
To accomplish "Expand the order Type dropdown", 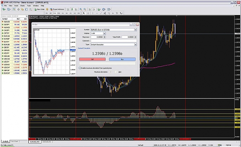I will pos(135,45).
